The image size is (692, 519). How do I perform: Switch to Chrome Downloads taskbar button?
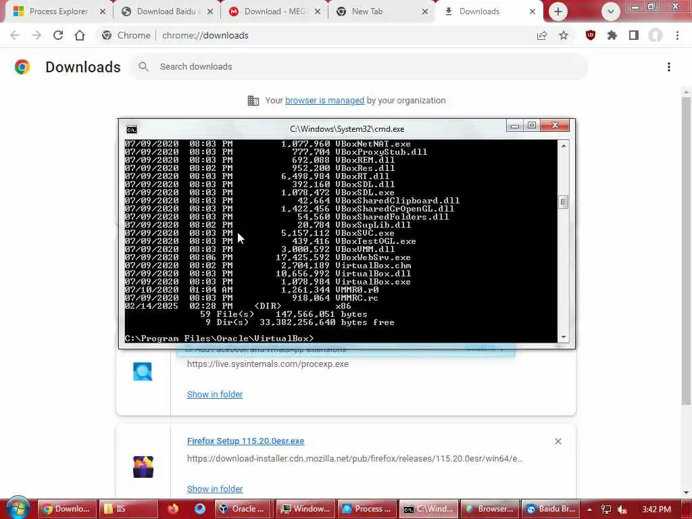(x=66, y=509)
